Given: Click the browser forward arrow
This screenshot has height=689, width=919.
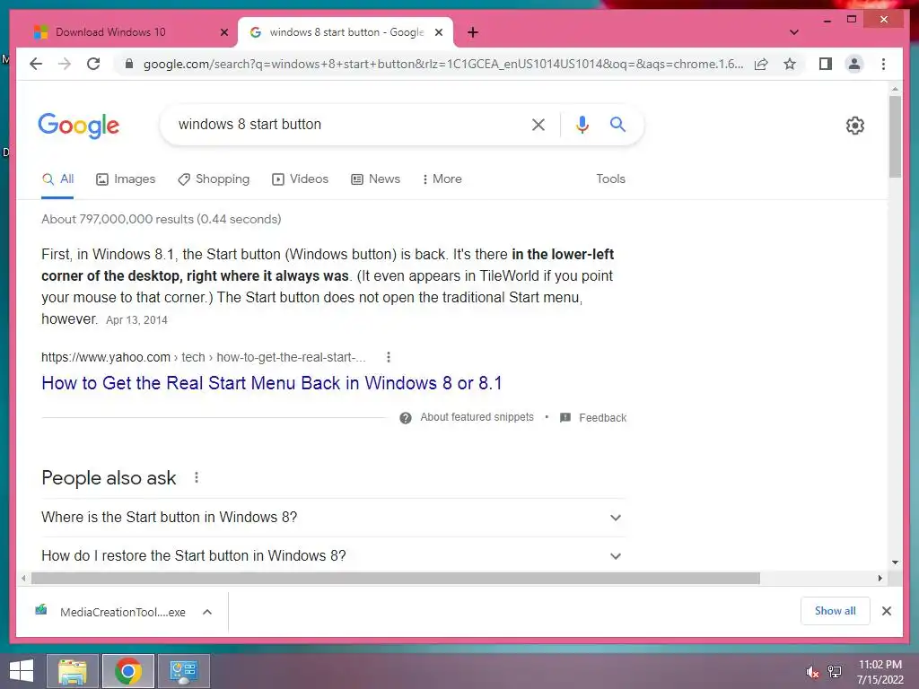Looking at the screenshot, I should (x=65, y=64).
